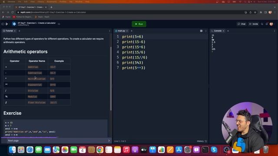Open the version control branch icon
The width and height of the screenshot is (278, 156).
pos(7,24)
